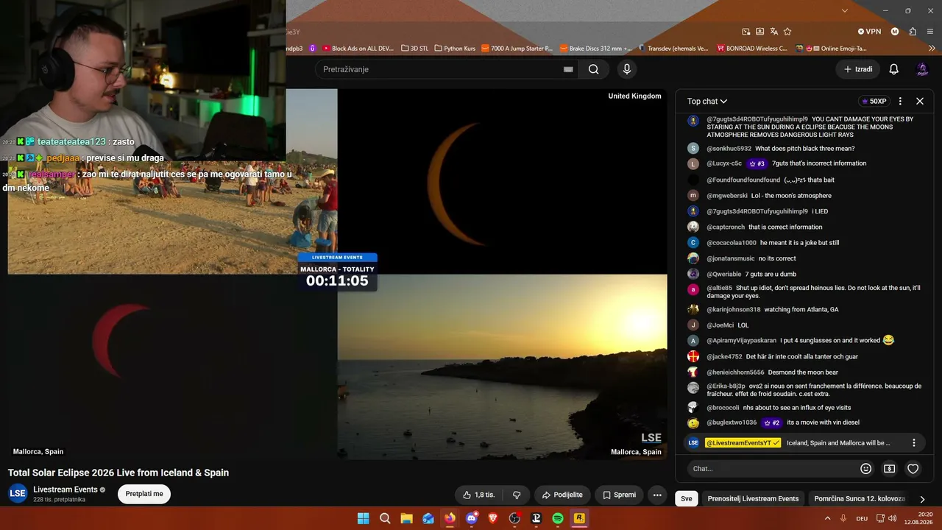
Task: Open YouTube notifications bell
Action: (x=893, y=69)
